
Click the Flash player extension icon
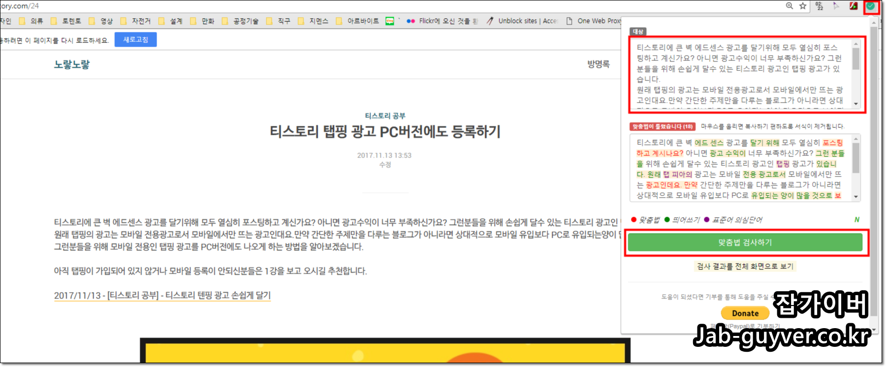854,6
